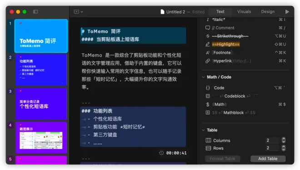The width and height of the screenshot is (300, 170).
Task: Switch to the Design tab
Action: 268,12
